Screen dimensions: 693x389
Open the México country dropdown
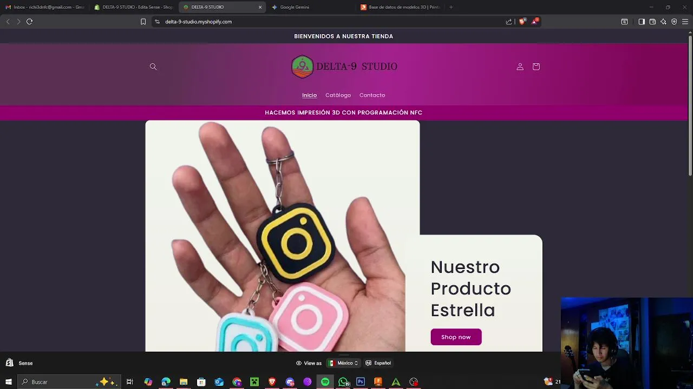tap(344, 363)
